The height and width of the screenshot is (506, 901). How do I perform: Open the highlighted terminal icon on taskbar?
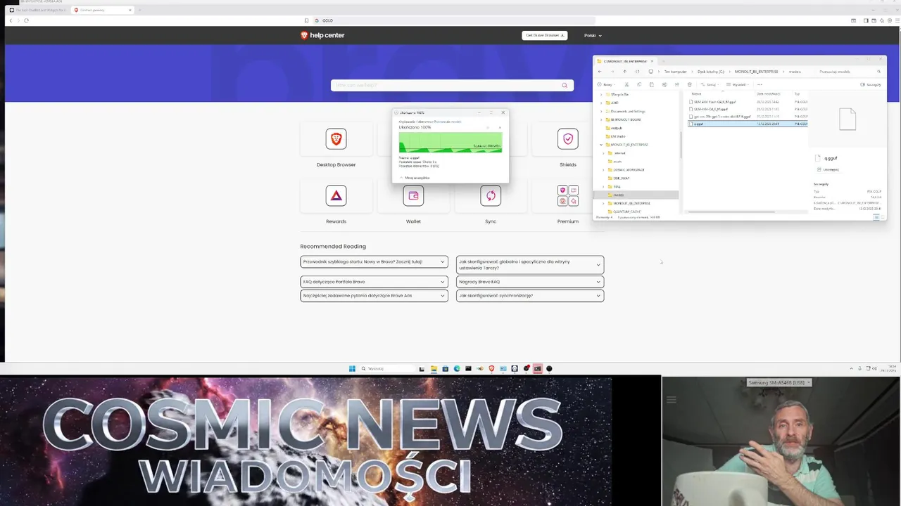coord(538,368)
